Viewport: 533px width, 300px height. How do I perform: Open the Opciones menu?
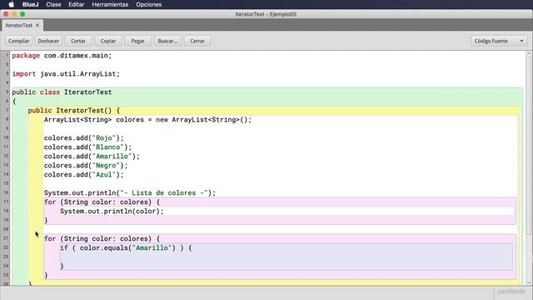point(148,4)
